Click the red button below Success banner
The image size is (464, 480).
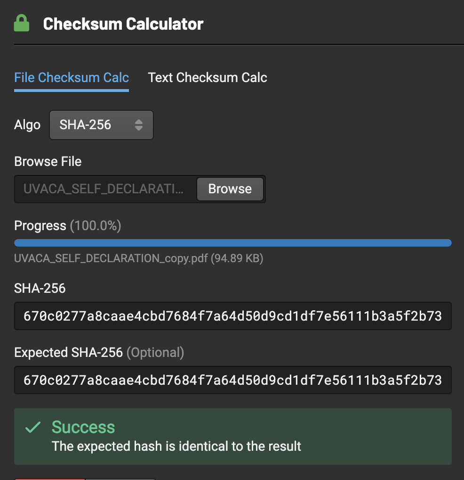(x=49, y=478)
